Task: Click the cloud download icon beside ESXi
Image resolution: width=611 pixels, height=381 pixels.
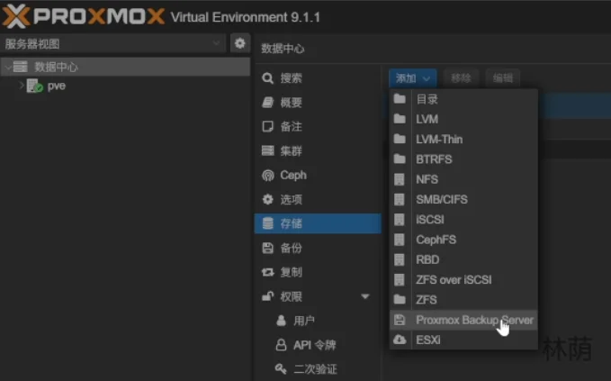Action: 400,340
